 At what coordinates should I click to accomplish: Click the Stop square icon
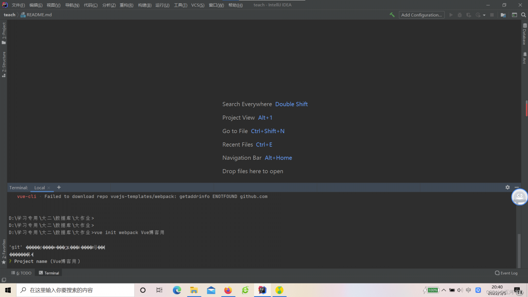(492, 15)
